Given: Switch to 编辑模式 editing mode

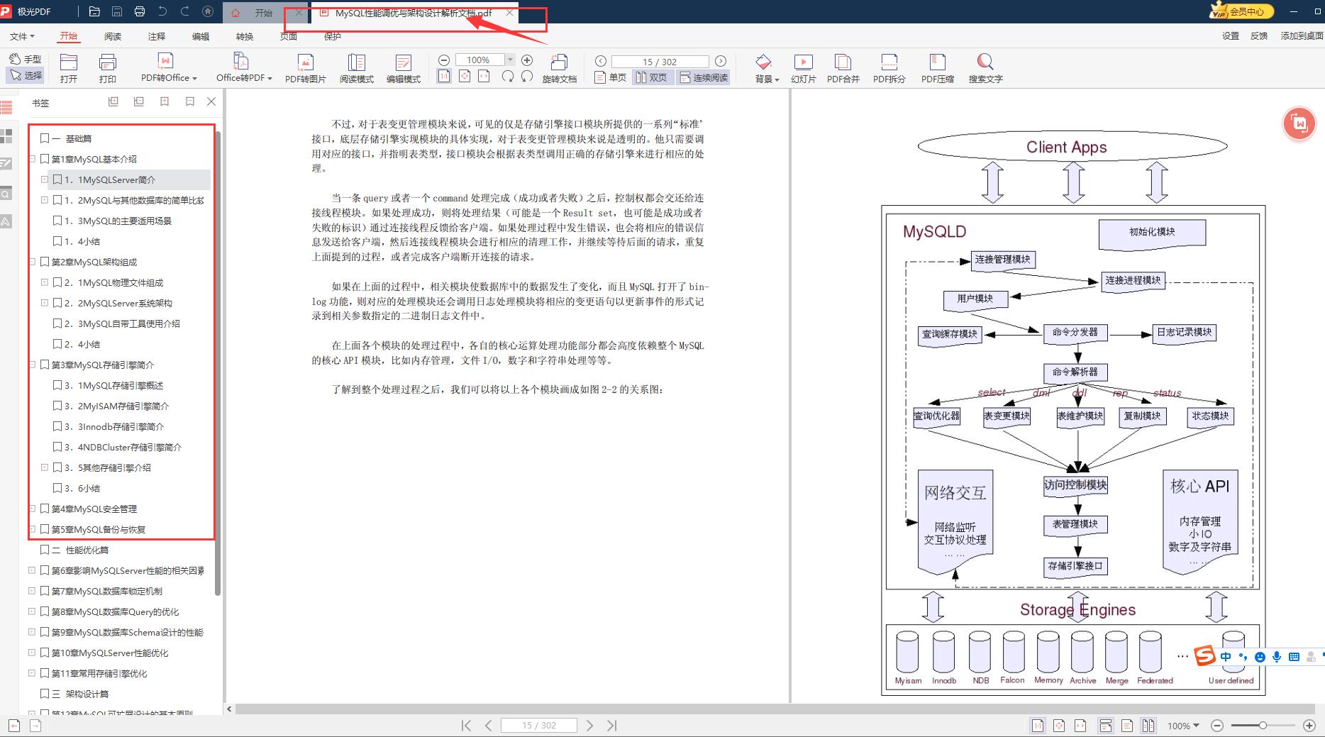Looking at the screenshot, I should pyautogui.click(x=404, y=68).
